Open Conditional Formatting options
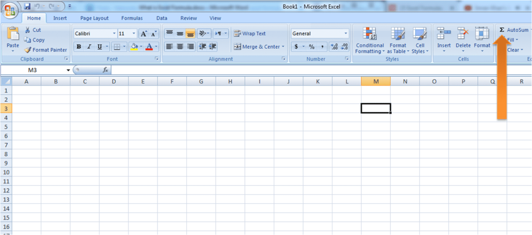Screen dimensions: 532x235 point(370,40)
